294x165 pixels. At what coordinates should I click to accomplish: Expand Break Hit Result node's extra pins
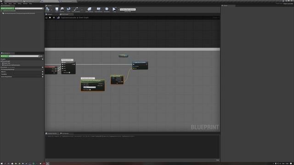[x=117, y=83]
